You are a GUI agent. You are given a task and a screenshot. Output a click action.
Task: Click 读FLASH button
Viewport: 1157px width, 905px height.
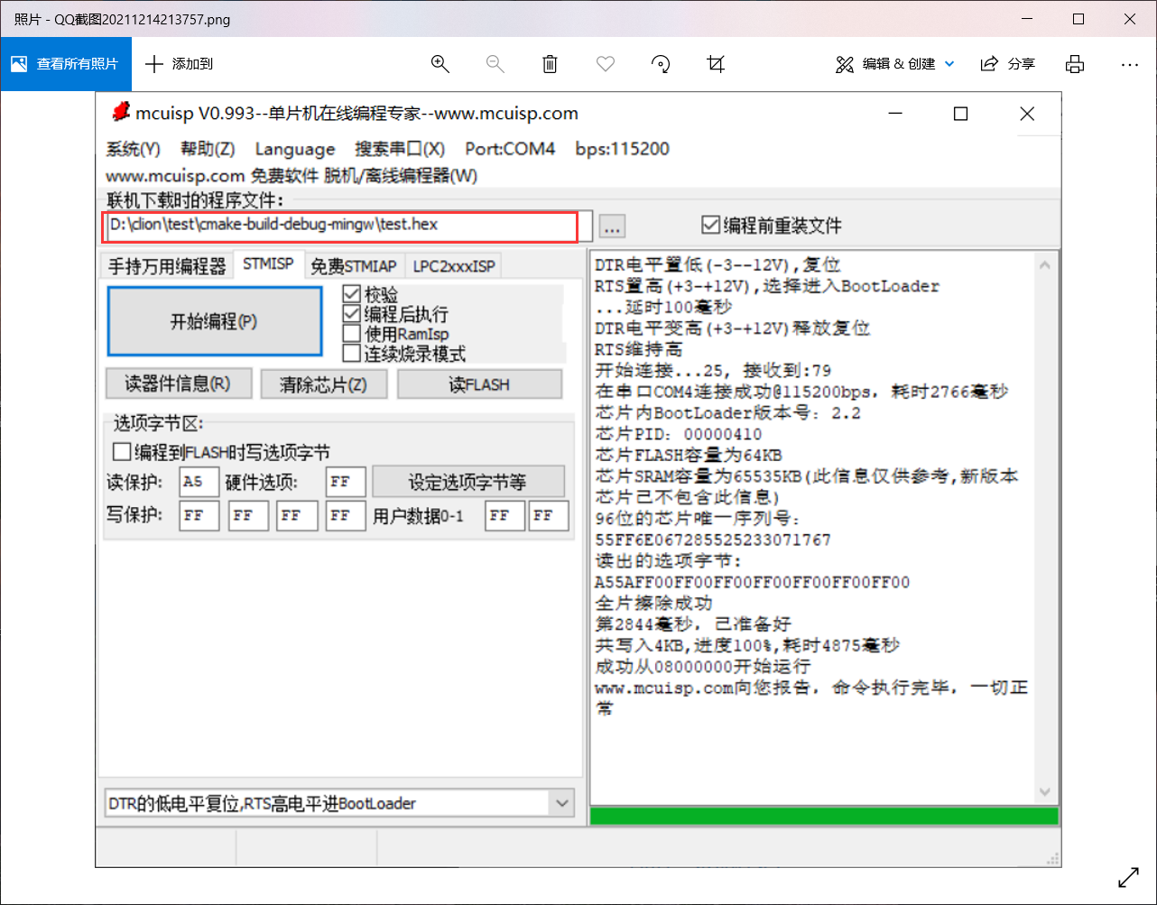click(479, 384)
